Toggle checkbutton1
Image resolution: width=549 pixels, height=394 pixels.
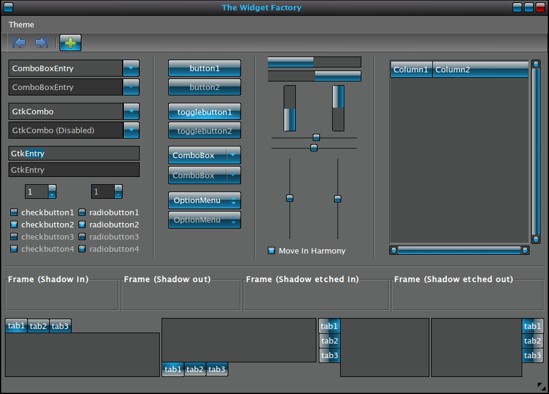click(x=43, y=212)
